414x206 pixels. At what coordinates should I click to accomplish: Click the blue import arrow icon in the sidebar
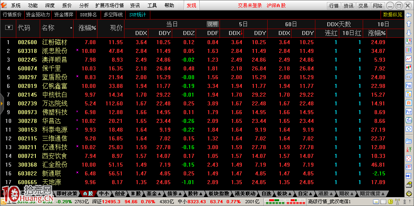(x=409, y=176)
